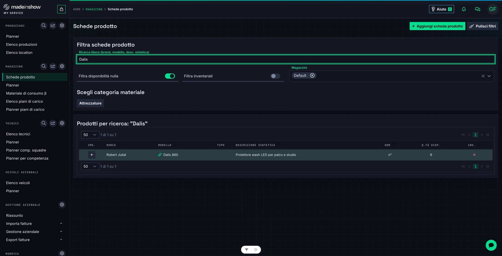Toggle Filtra disponibilità nulla switch

click(x=170, y=76)
